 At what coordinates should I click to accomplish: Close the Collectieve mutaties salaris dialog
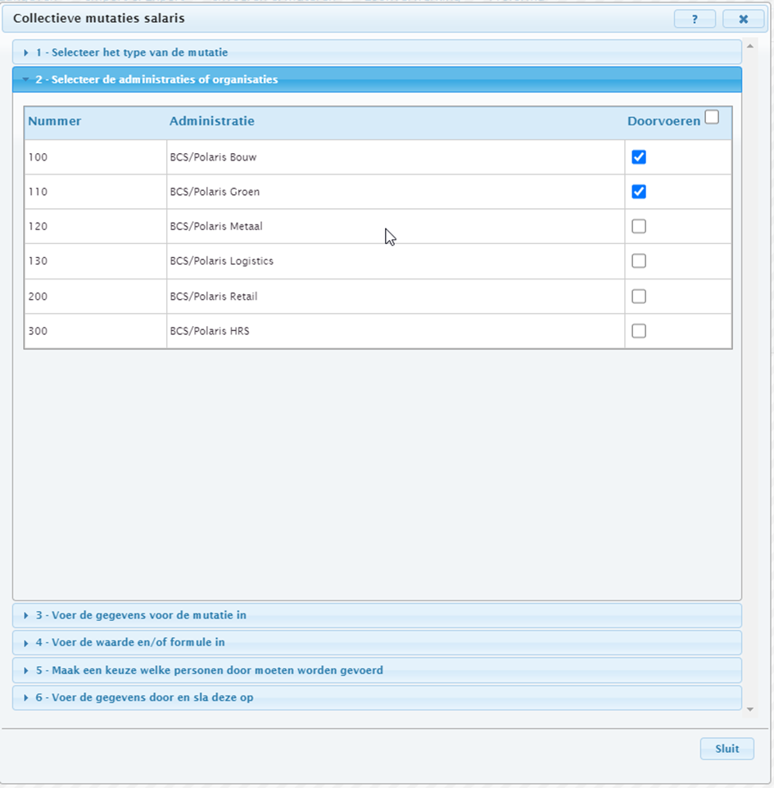[x=743, y=19]
